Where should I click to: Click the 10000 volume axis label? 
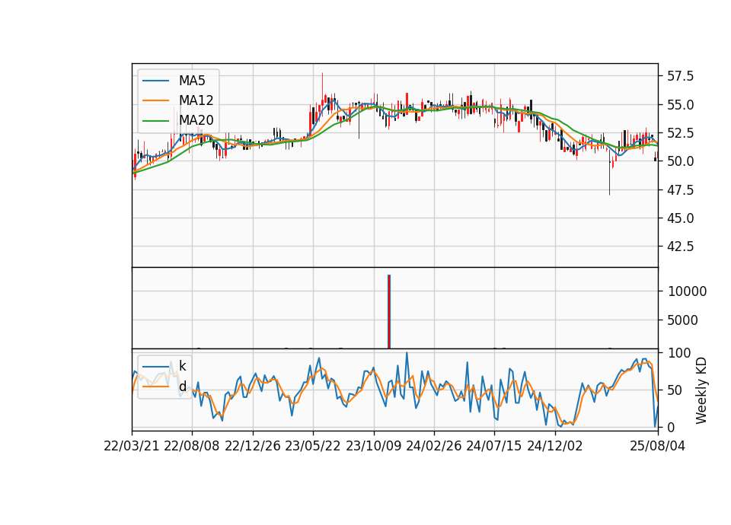click(687, 291)
